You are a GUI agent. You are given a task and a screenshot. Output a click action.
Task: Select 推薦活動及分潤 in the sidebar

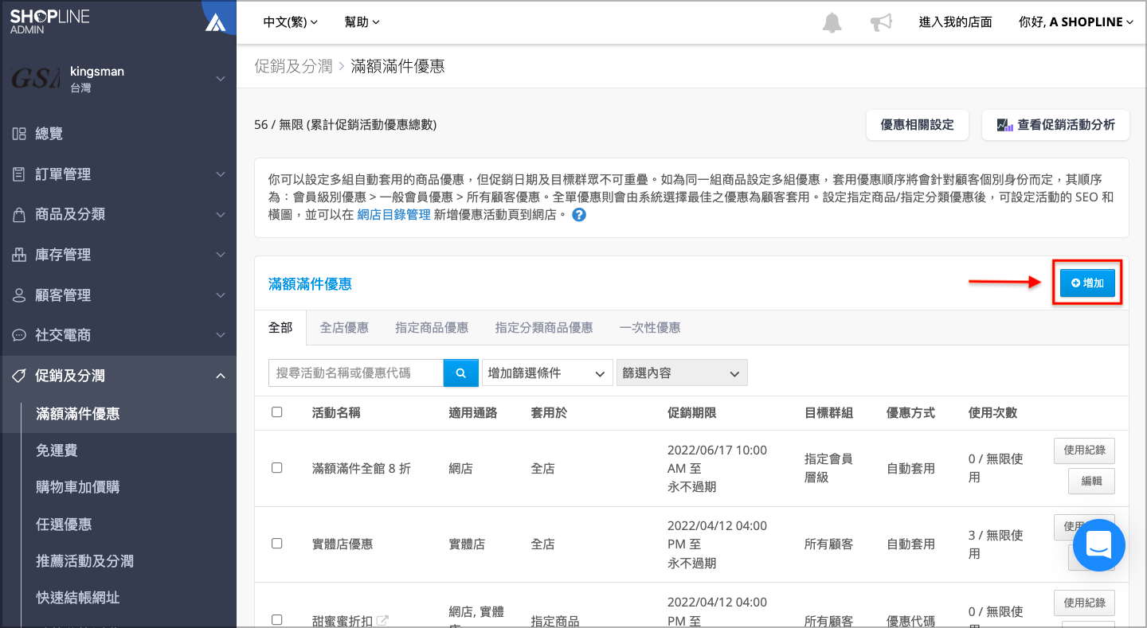84,561
